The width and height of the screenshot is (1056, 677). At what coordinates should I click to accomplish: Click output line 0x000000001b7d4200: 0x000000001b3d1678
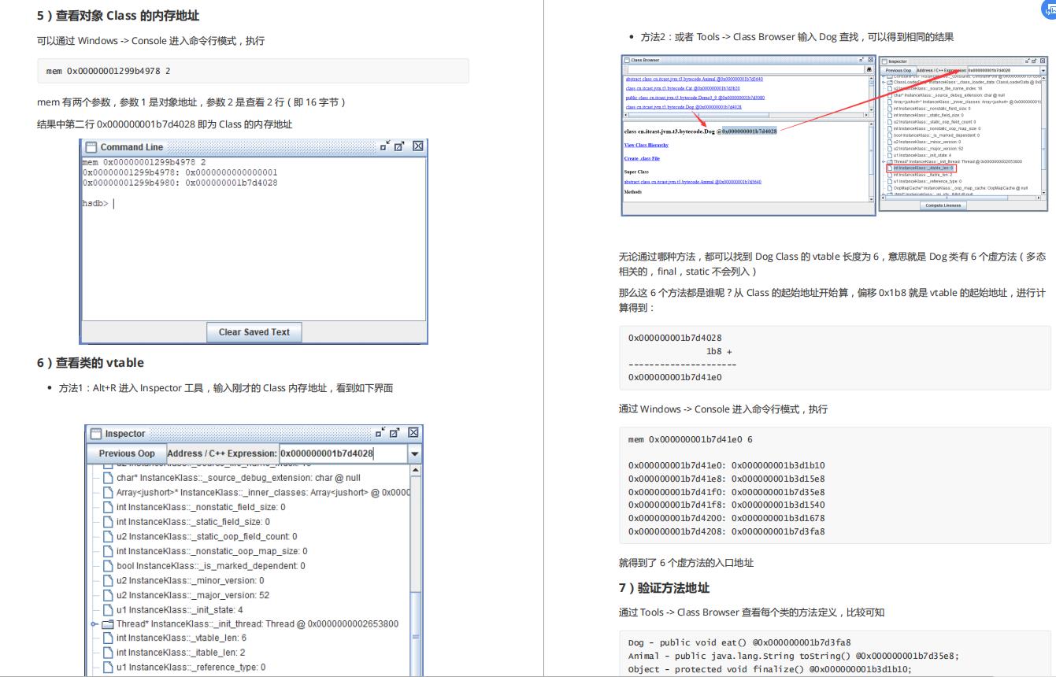point(726,519)
